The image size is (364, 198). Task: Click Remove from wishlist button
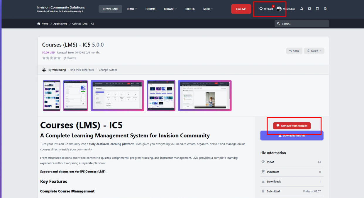[292, 126]
